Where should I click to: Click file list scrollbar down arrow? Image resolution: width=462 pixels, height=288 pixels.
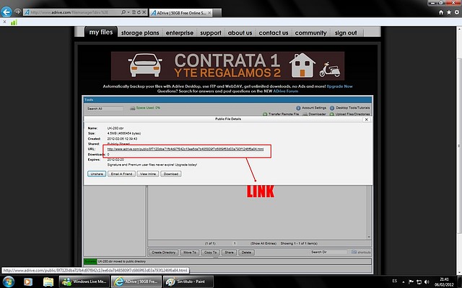point(369,237)
